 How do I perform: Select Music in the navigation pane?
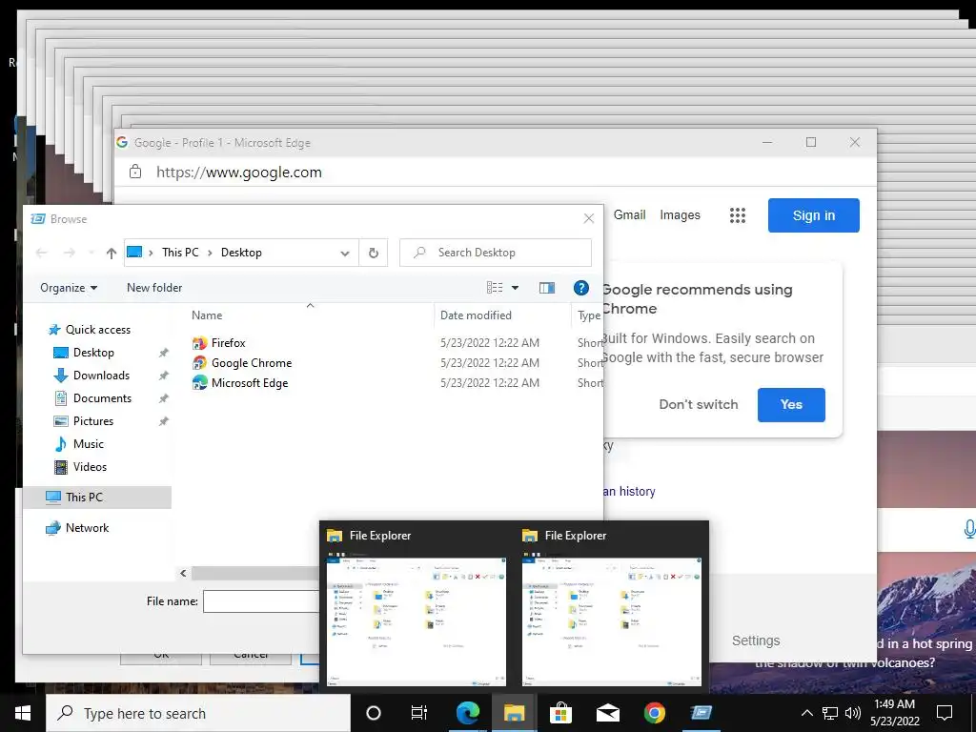pos(79,444)
